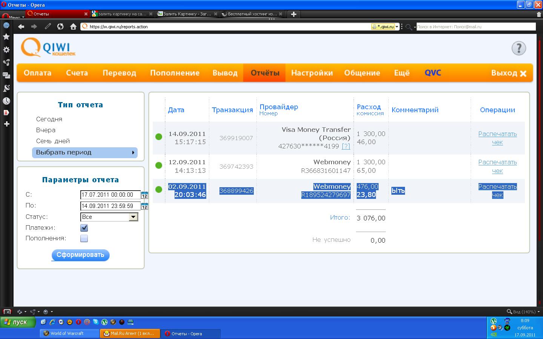
Task: Focus the Поиск@mail.ru search field
Action: pos(476,27)
